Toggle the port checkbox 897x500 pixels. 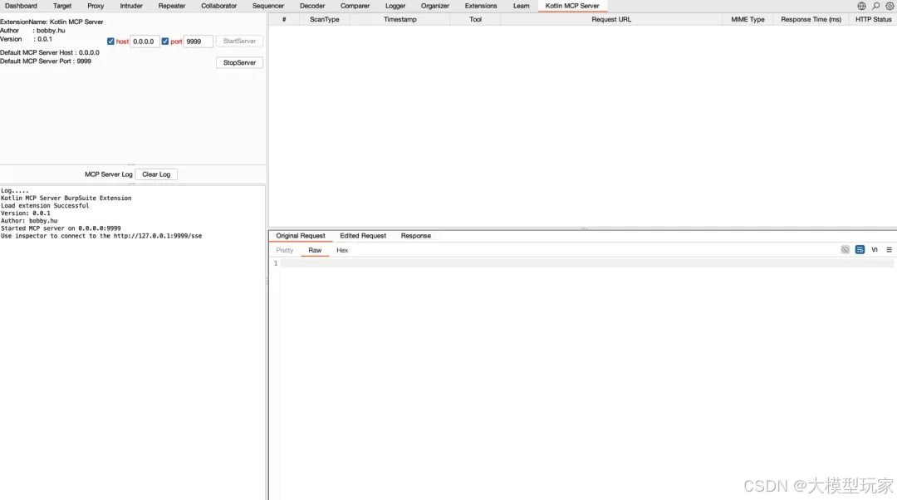164,42
